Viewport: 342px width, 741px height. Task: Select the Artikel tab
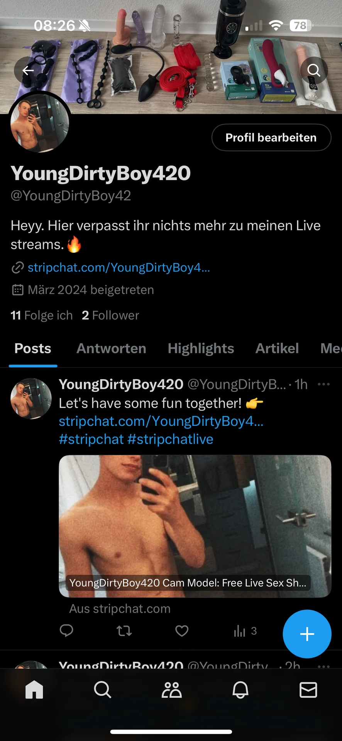[277, 348]
